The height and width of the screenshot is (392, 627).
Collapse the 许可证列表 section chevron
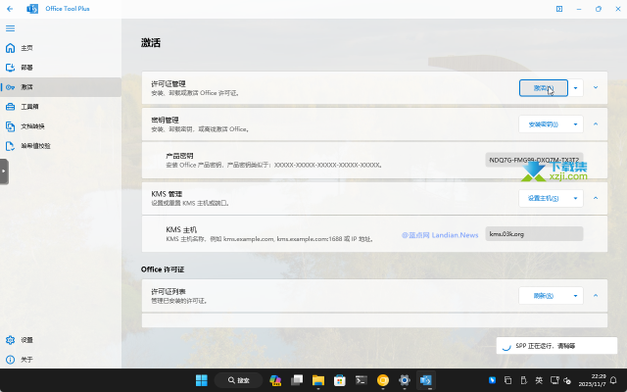tap(596, 296)
